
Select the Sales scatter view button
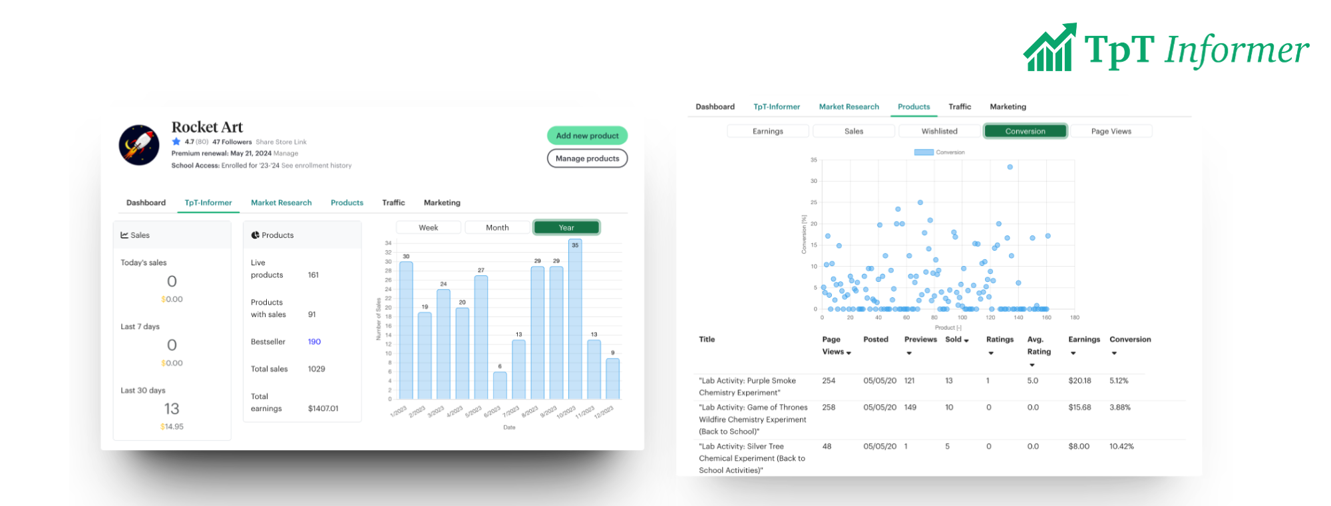pos(854,131)
